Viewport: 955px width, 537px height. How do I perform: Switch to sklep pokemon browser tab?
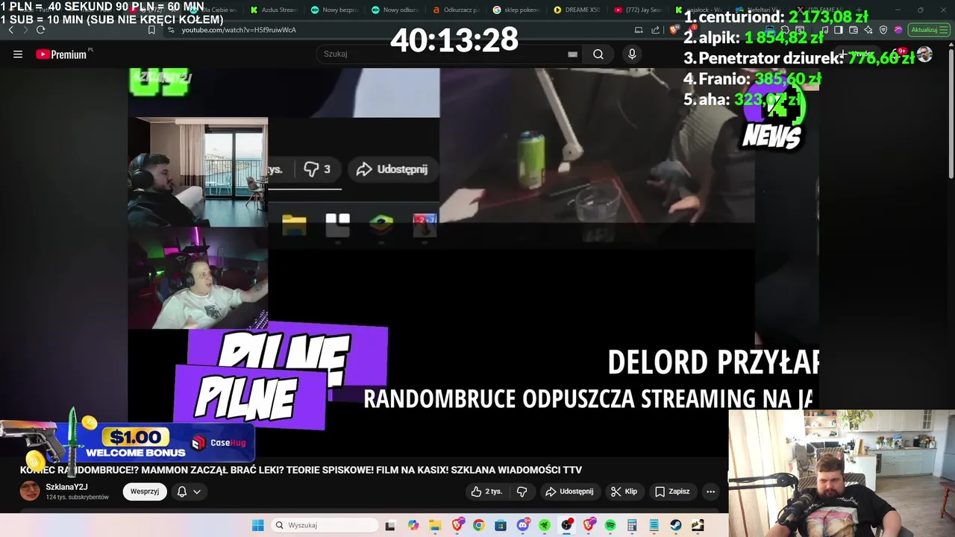516,10
